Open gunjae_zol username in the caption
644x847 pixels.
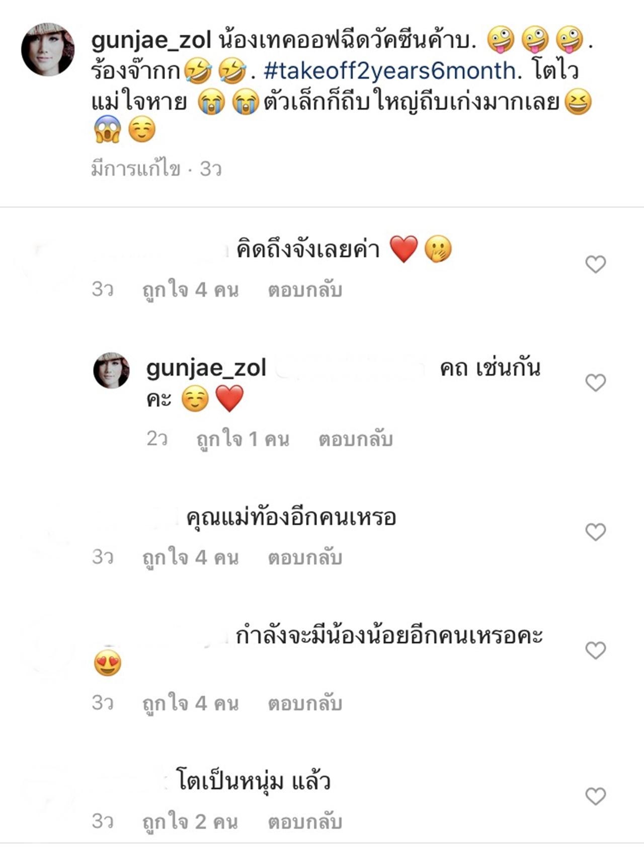(x=151, y=40)
